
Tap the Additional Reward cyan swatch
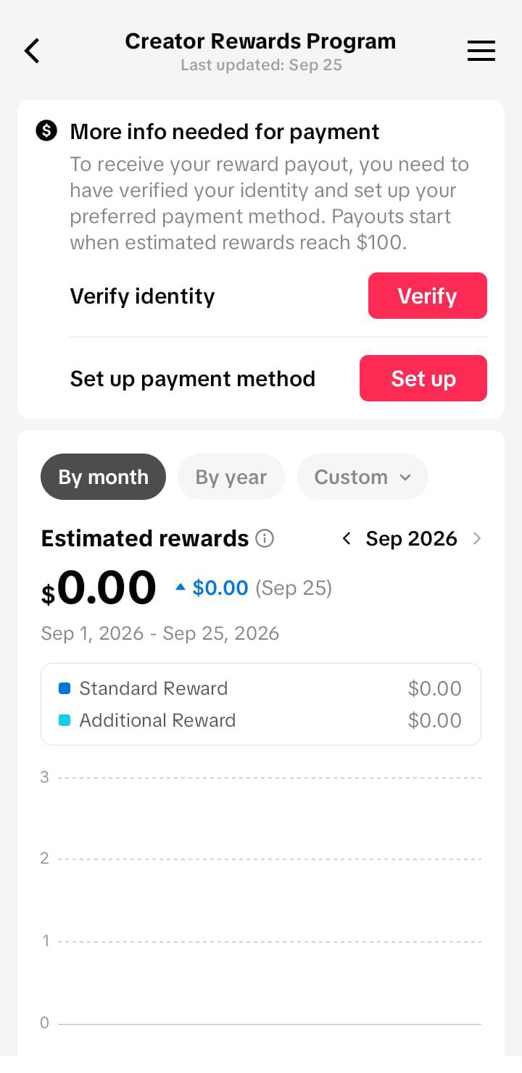[65, 720]
